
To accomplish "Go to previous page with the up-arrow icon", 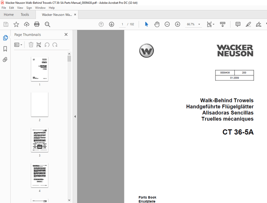I will pos(101,25).
